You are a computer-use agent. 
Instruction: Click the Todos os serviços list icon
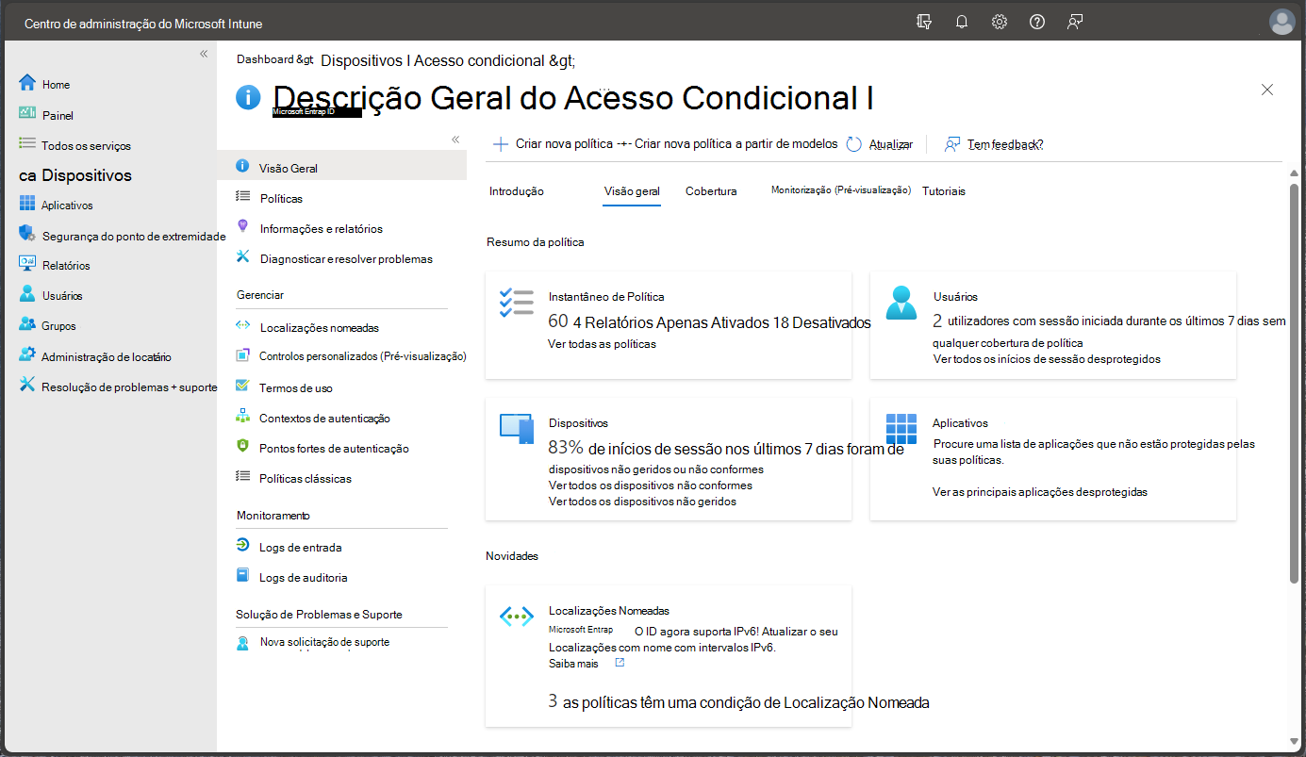point(27,144)
